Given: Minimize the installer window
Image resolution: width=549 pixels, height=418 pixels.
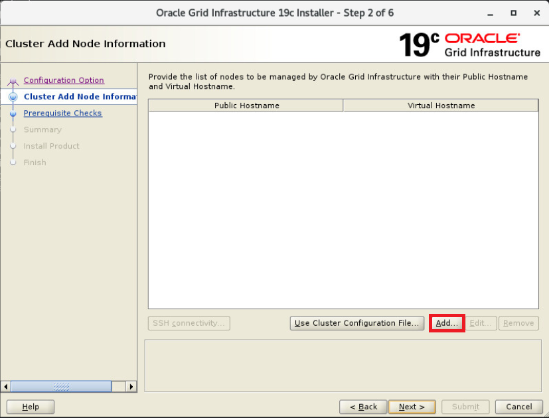Looking at the screenshot, I should 490,13.
